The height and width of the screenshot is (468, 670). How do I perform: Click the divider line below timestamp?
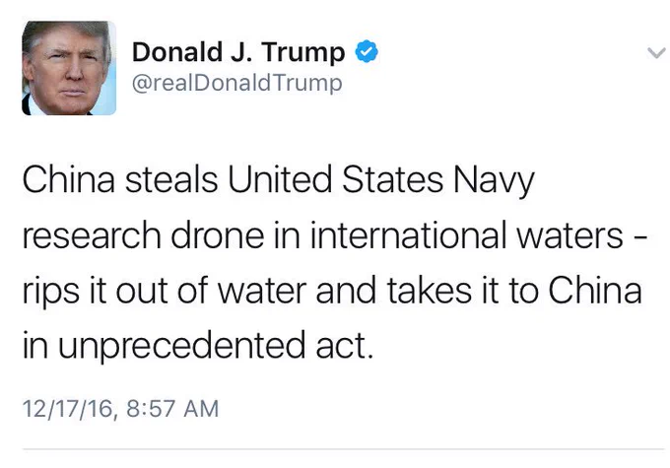coord(343,449)
